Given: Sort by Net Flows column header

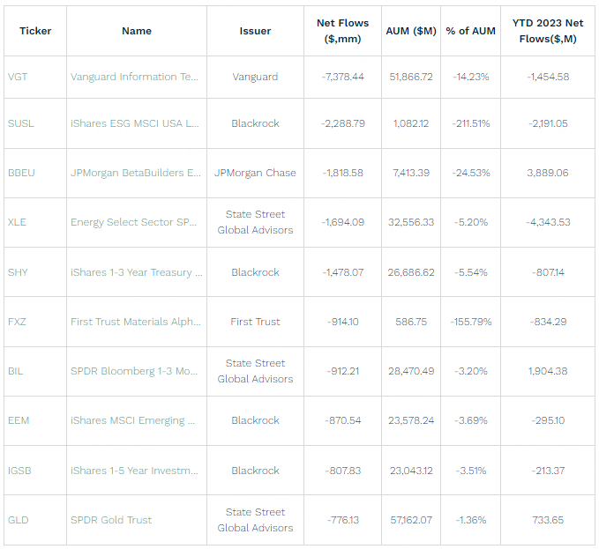Looking at the screenshot, I should coord(342,31).
